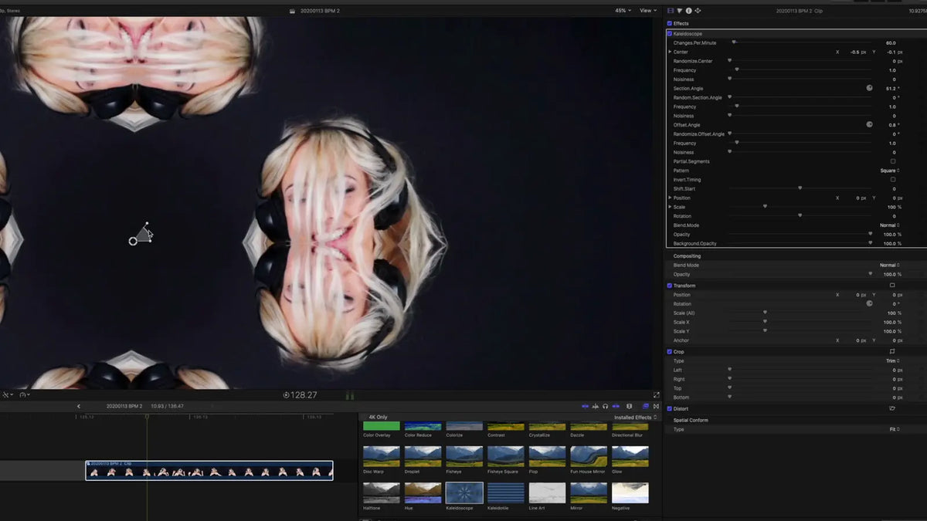Select the Kaleidoscope effect thumbnail
The height and width of the screenshot is (521, 927).
pyautogui.click(x=464, y=493)
